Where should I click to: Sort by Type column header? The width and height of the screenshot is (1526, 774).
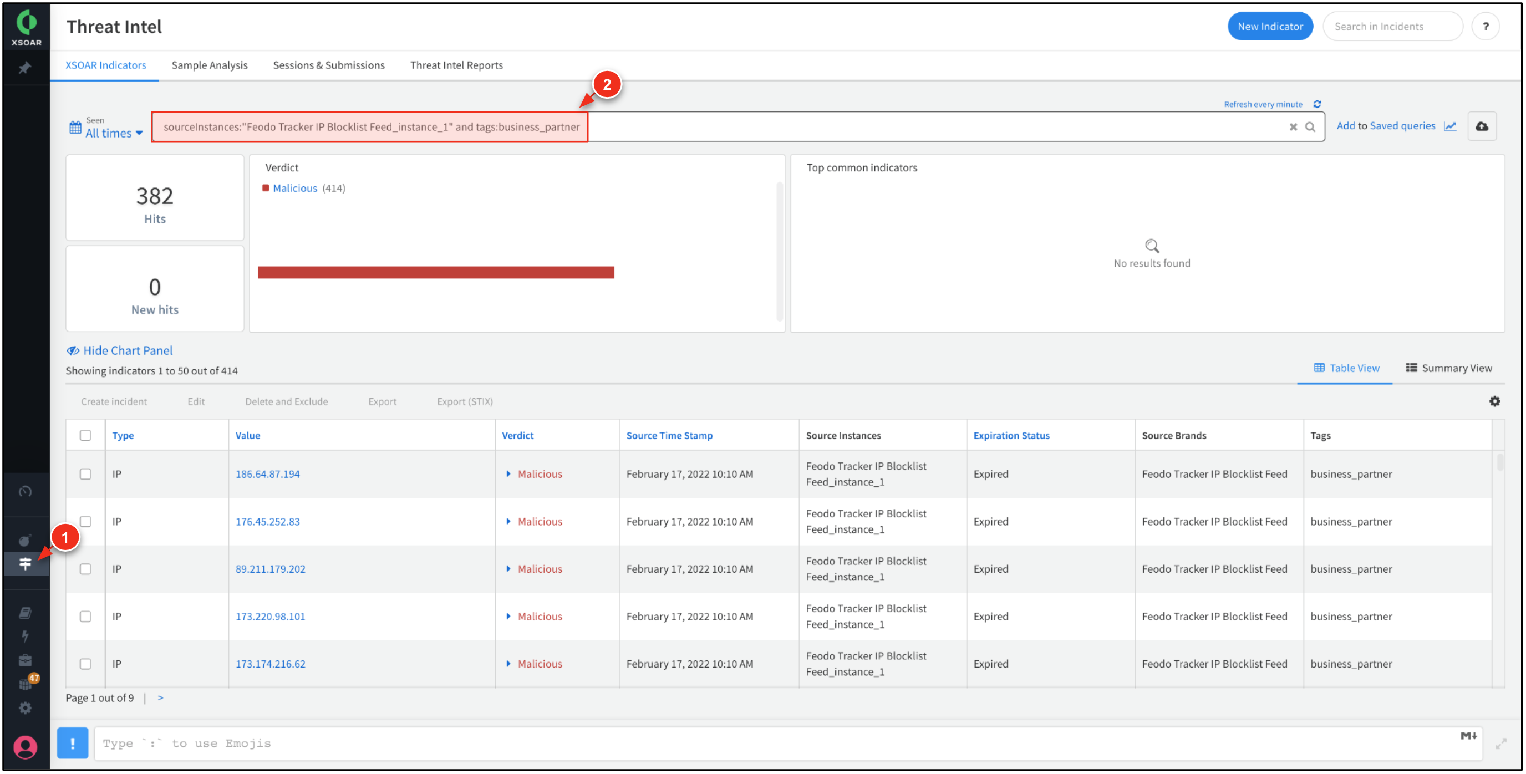click(123, 436)
